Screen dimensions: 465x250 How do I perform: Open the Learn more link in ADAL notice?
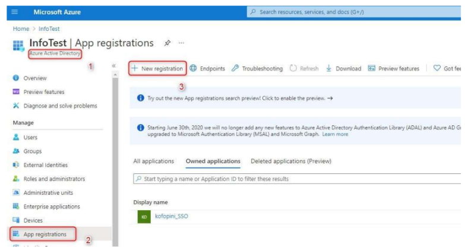(335, 134)
